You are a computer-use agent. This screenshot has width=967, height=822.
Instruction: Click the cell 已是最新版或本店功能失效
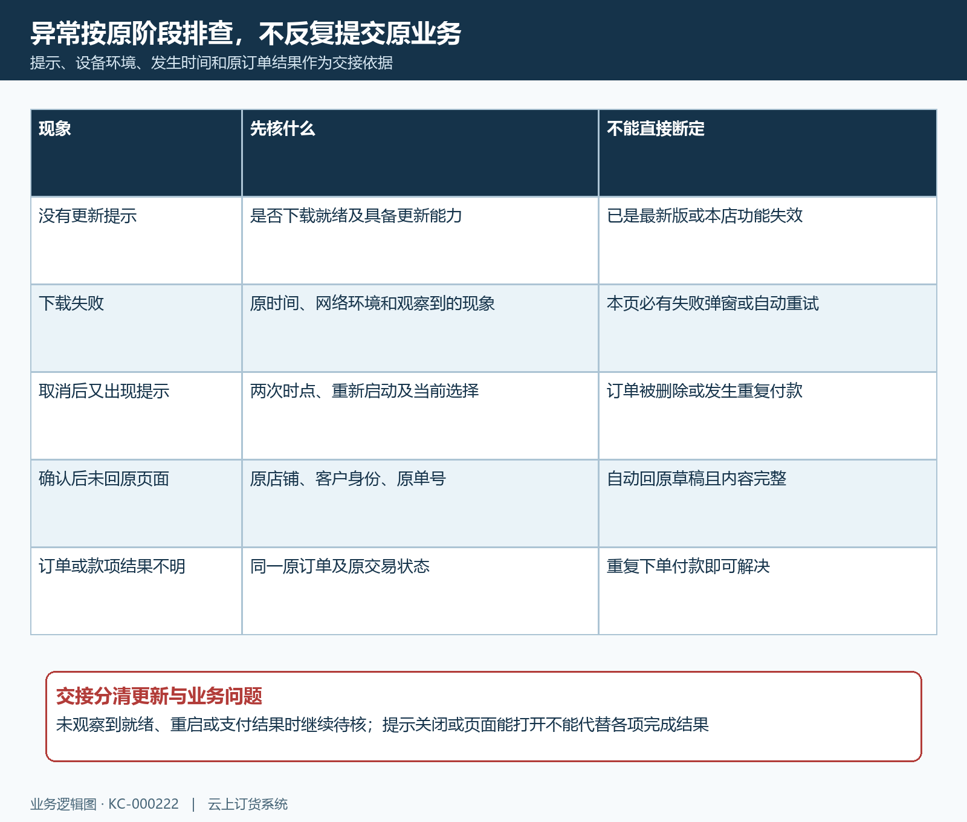768,241
